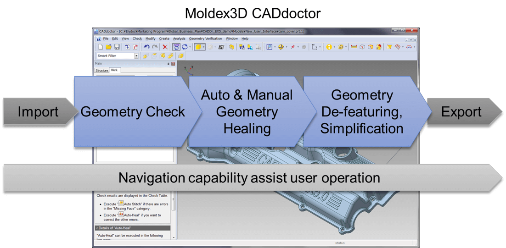
Task: Click the blue arrows conversion icon
Action: tap(242, 47)
